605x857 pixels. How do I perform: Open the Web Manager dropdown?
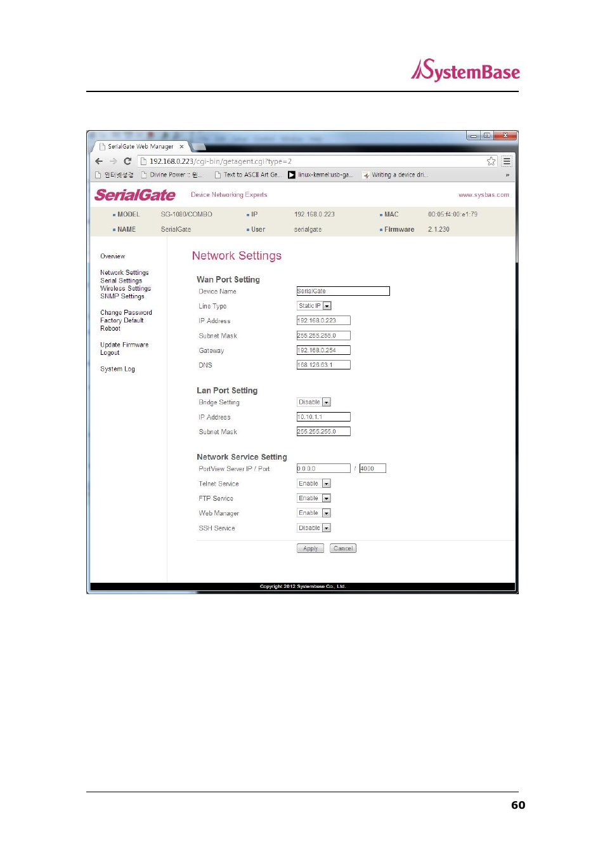click(x=314, y=513)
